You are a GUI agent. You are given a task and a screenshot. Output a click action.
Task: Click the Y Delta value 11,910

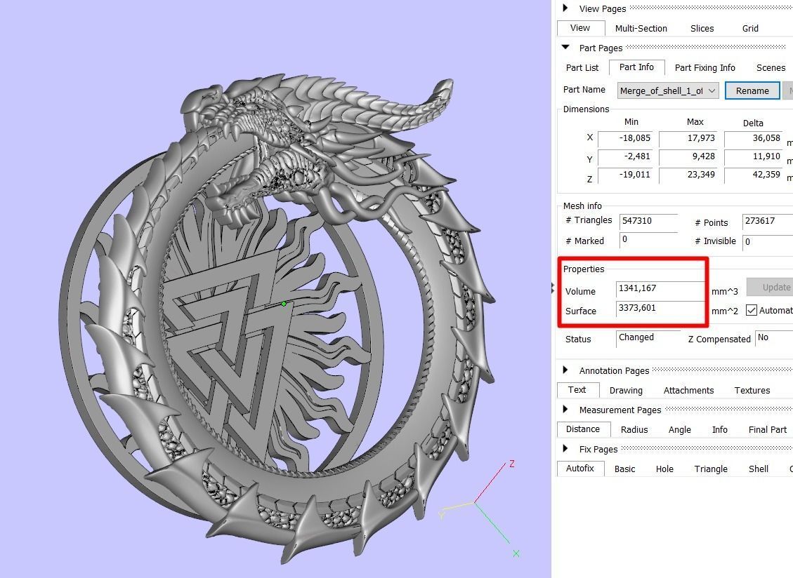[x=754, y=156]
